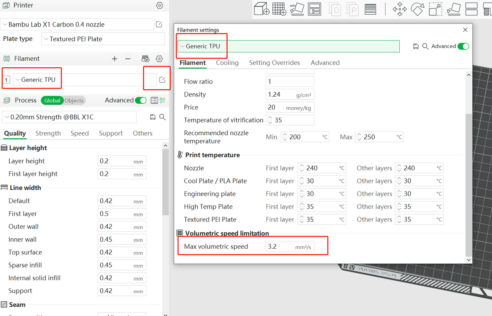492x316 pixels.
Task: Click the process settings list icon
Action: pyautogui.click(x=154, y=100)
